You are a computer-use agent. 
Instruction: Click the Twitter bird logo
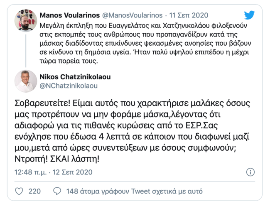249,15
